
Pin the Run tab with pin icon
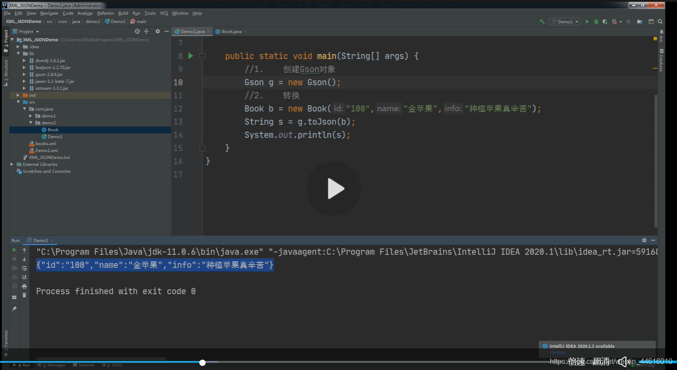click(x=14, y=309)
